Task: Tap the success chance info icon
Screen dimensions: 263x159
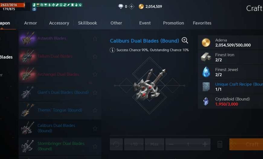Action: 112,50
